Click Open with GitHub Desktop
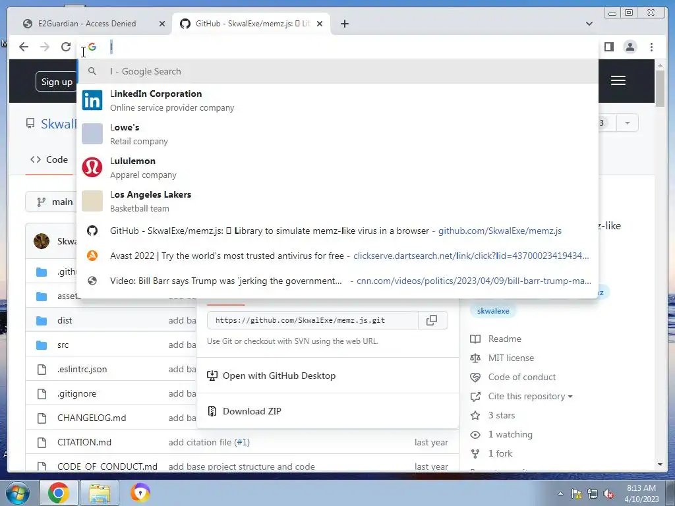Screen dimensions: 675x506 coord(279,376)
